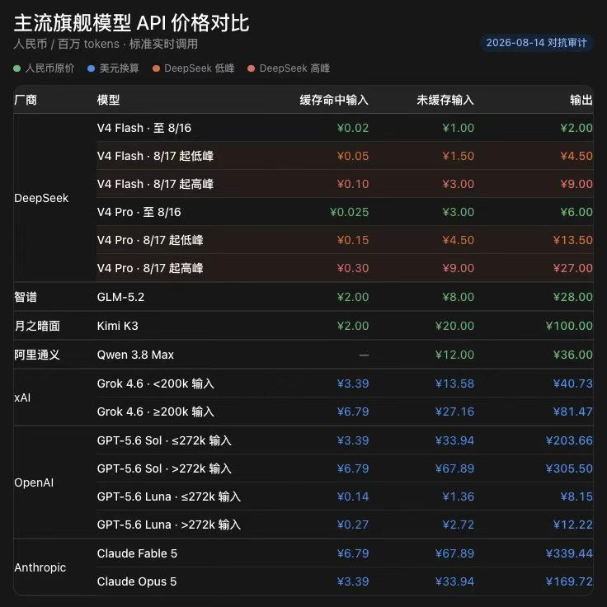The width and height of the screenshot is (607, 607).
Task: Click output price ¥27.00 for V4 Pro 高峰
Action: point(573,268)
